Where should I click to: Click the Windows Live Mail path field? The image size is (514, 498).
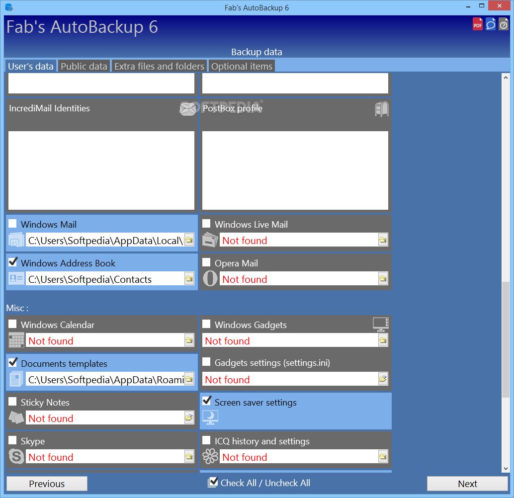point(299,240)
